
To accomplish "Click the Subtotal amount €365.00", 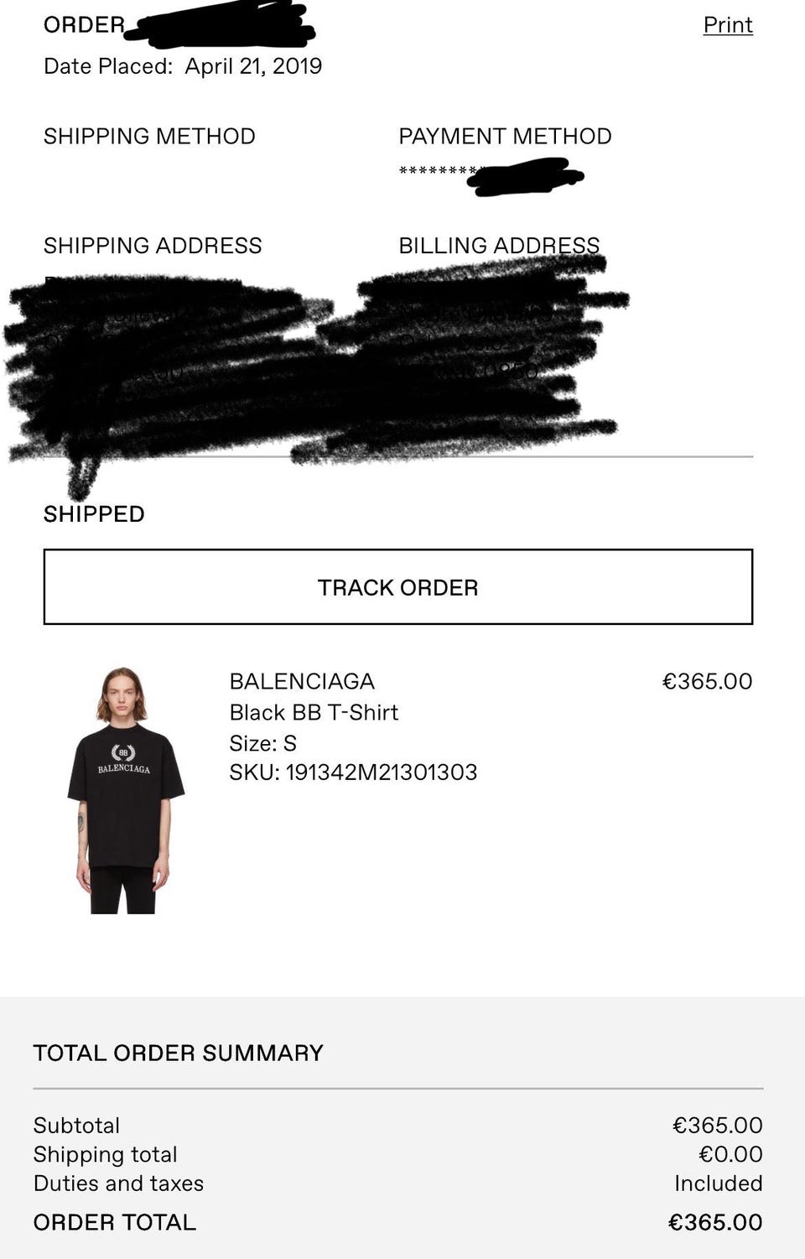I will coord(717,1126).
